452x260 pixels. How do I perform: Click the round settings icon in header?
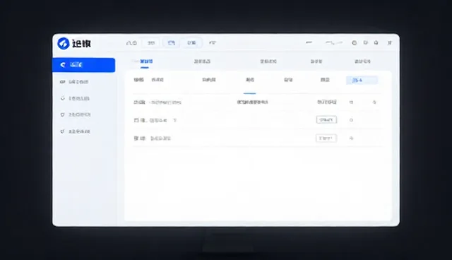[x=355, y=42]
